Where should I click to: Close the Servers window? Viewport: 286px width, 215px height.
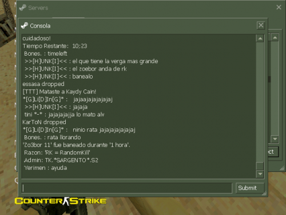click(279, 7)
